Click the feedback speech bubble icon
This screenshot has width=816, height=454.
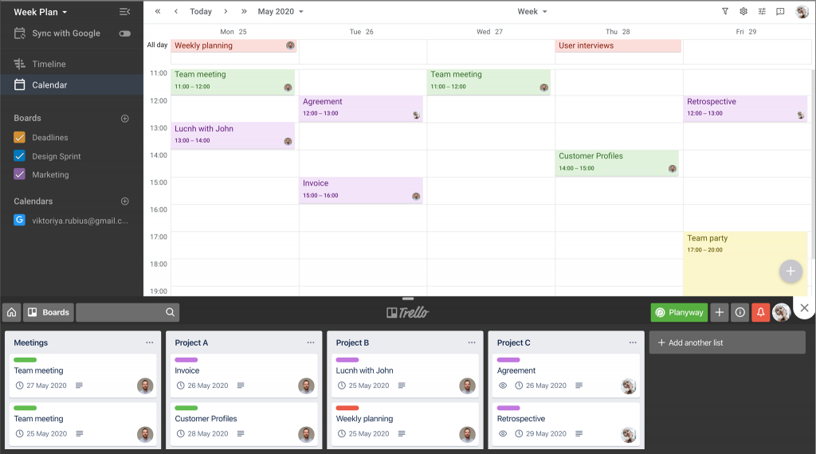click(x=780, y=12)
